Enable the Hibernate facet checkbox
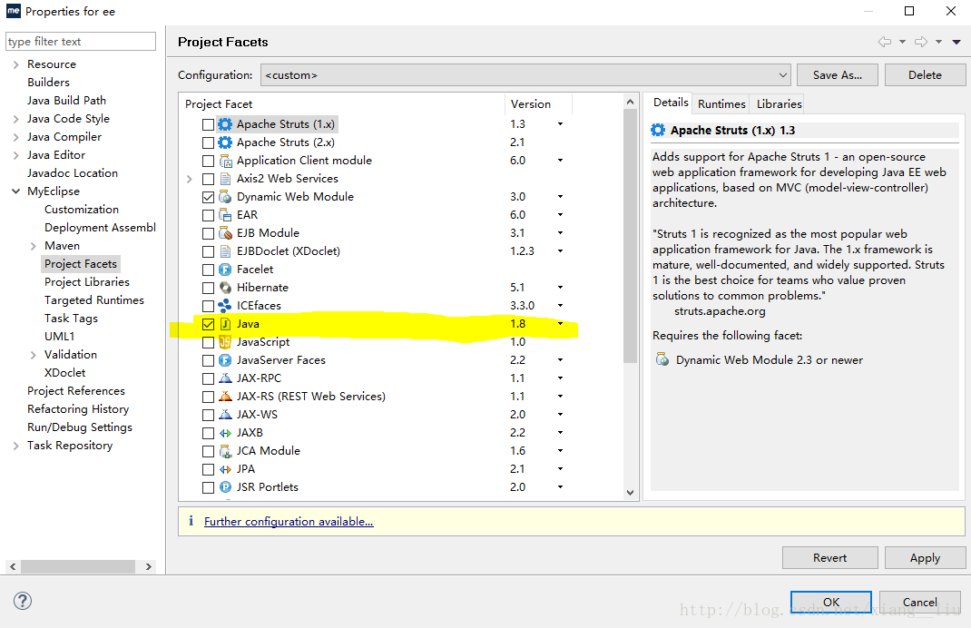 tap(208, 288)
